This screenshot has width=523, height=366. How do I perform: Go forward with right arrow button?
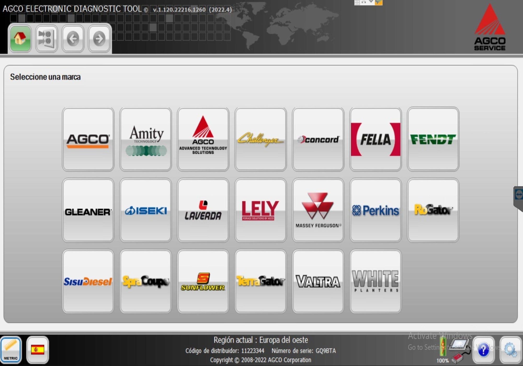99,39
